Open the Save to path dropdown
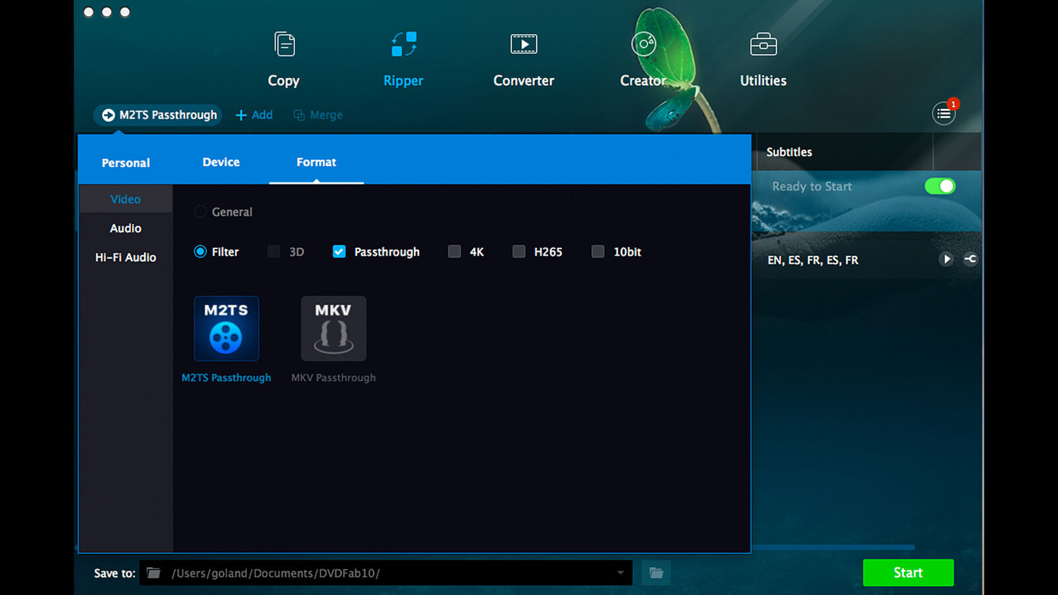 (620, 573)
